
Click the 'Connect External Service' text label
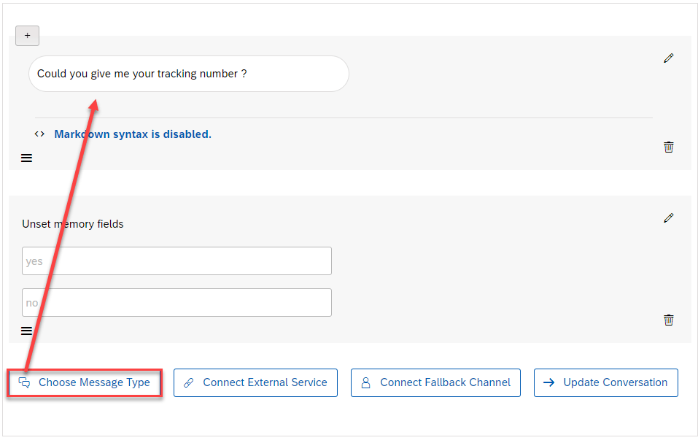[265, 382]
